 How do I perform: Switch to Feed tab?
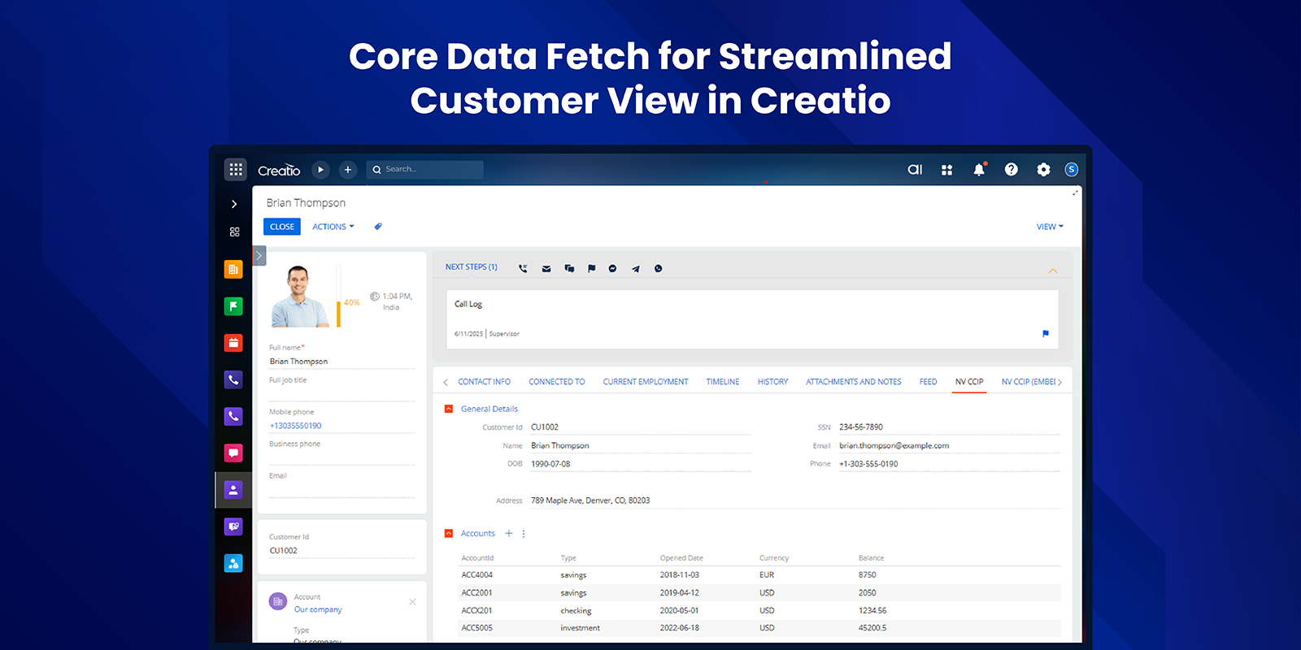pyautogui.click(x=929, y=382)
